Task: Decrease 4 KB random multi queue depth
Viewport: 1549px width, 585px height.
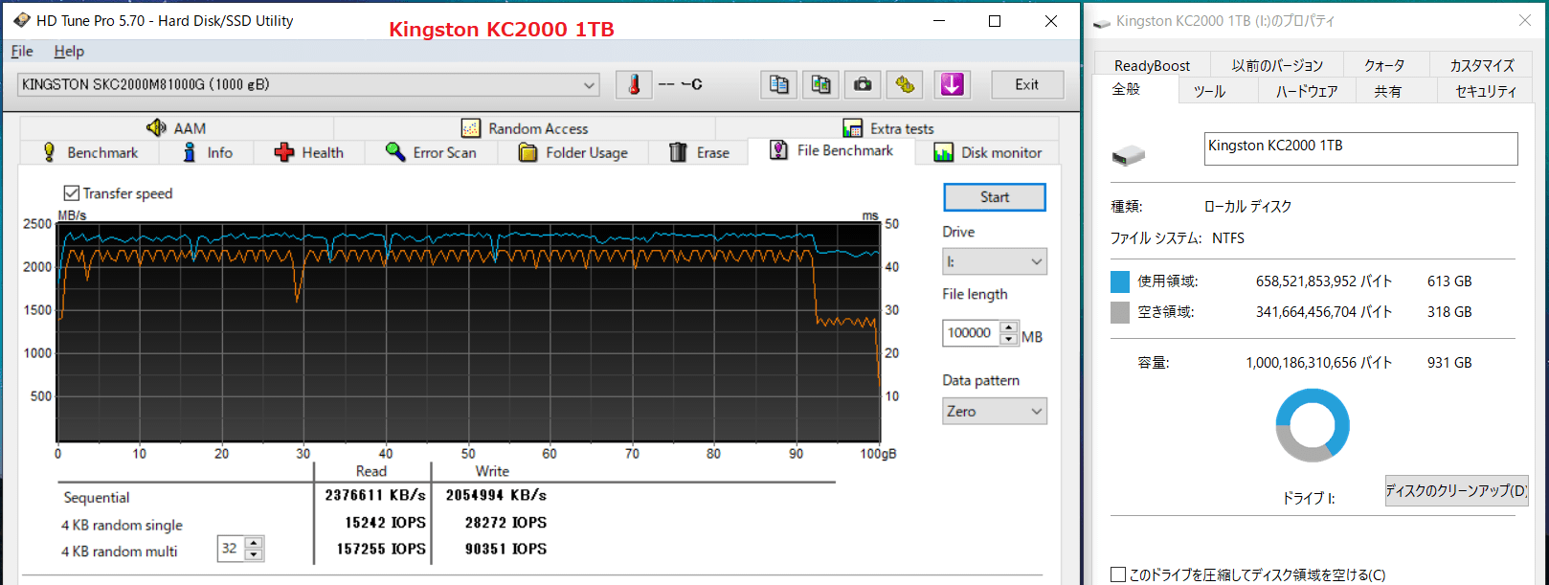Action: (x=254, y=554)
